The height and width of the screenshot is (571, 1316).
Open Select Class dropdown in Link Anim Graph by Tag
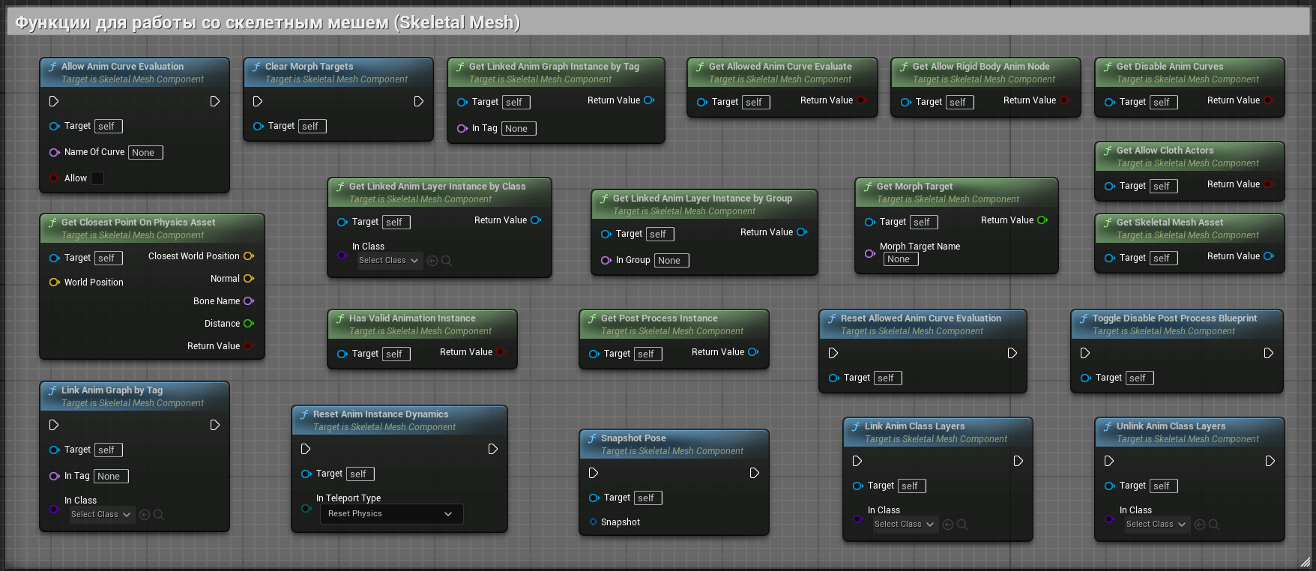coord(102,515)
